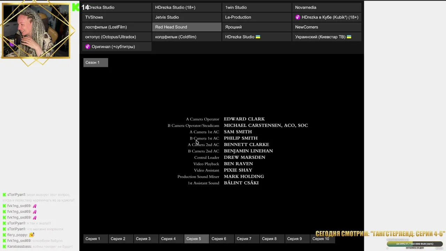Image resolution: width=446 pixels, height=251 pixels.
Task: Click the credit name BÁLINT CSÁKI
Action: (x=241, y=183)
